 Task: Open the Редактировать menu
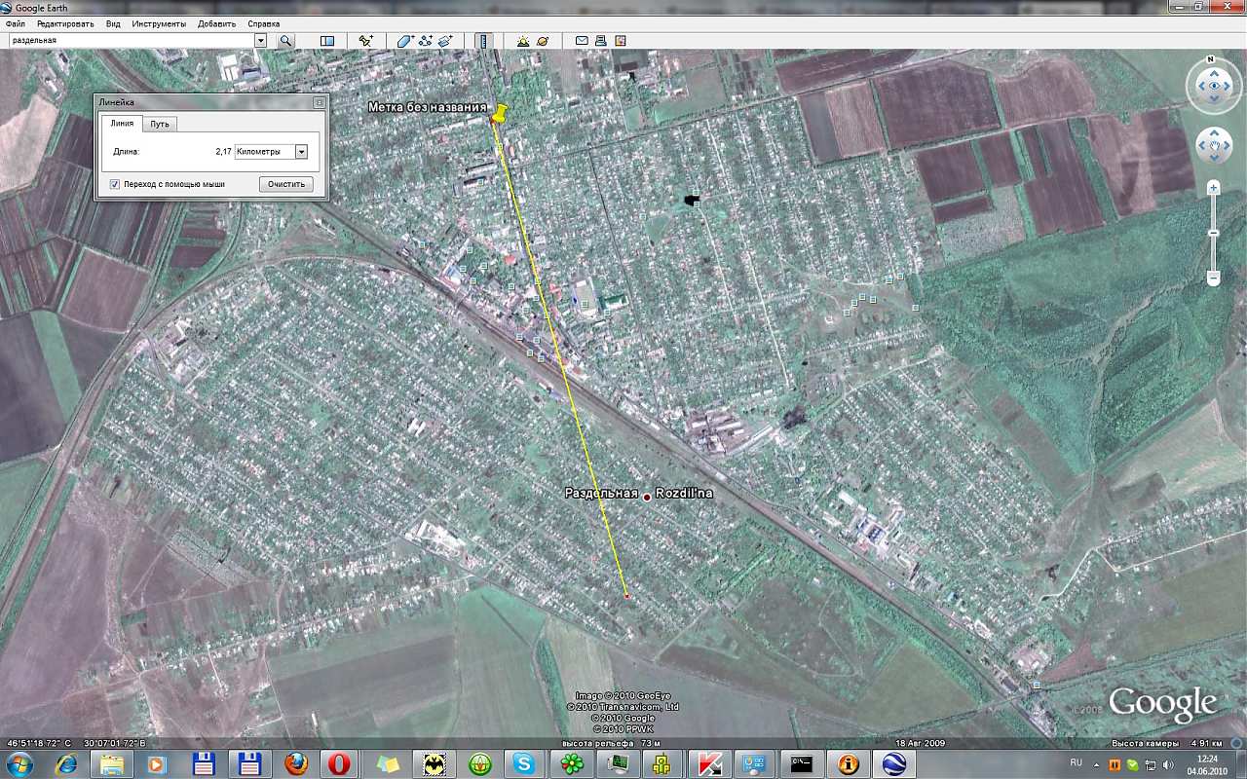click(x=67, y=23)
